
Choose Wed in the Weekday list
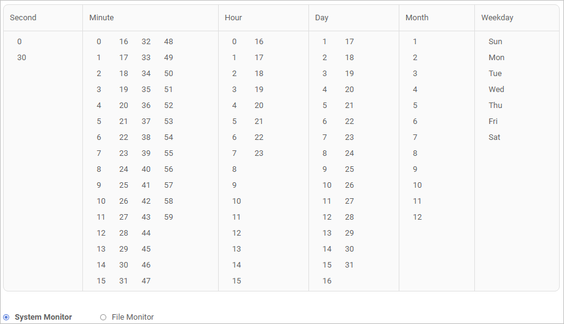click(496, 90)
